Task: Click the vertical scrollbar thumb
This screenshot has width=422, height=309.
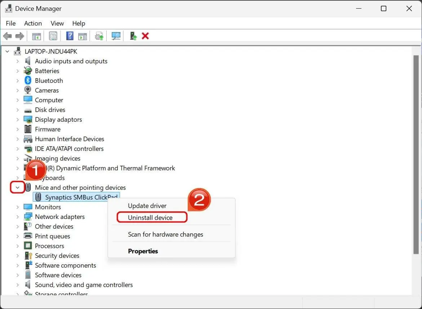Action: click(416, 154)
